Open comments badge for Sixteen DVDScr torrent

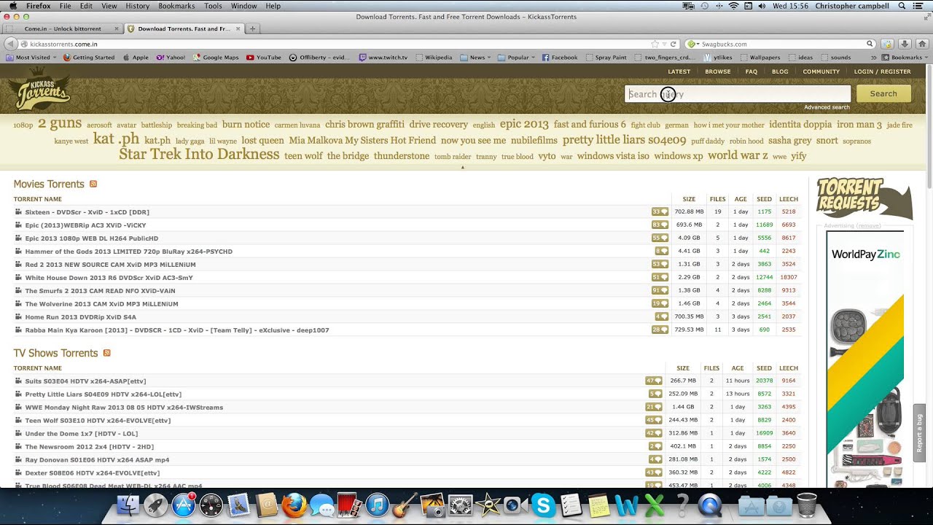pyautogui.click(x=660, y=211)
